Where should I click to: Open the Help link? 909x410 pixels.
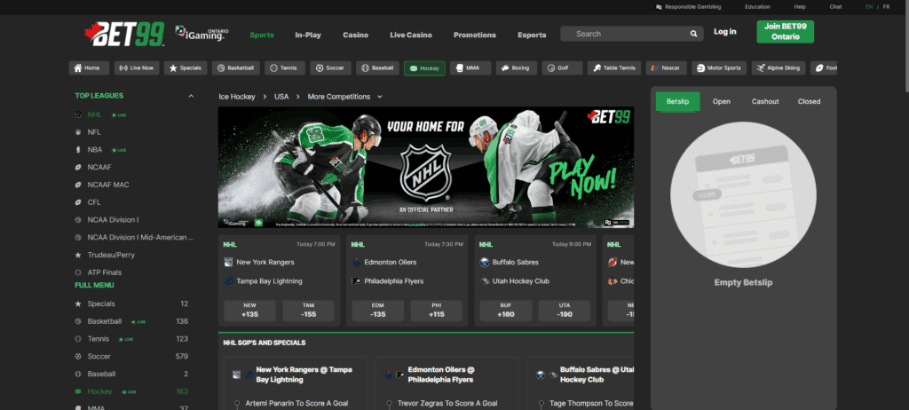tap(800, 7)
